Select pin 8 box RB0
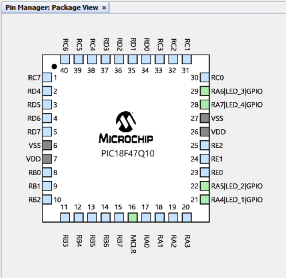The image size is (286, 278). [47, 172]
